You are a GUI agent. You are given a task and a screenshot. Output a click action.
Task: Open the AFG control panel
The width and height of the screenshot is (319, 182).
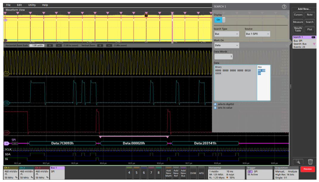tap(201, 173)
